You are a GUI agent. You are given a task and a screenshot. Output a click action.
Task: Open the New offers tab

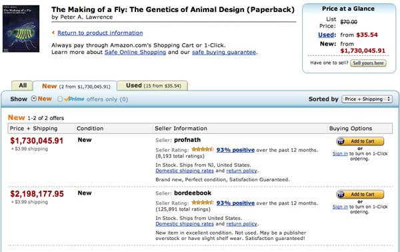(75, 86)
